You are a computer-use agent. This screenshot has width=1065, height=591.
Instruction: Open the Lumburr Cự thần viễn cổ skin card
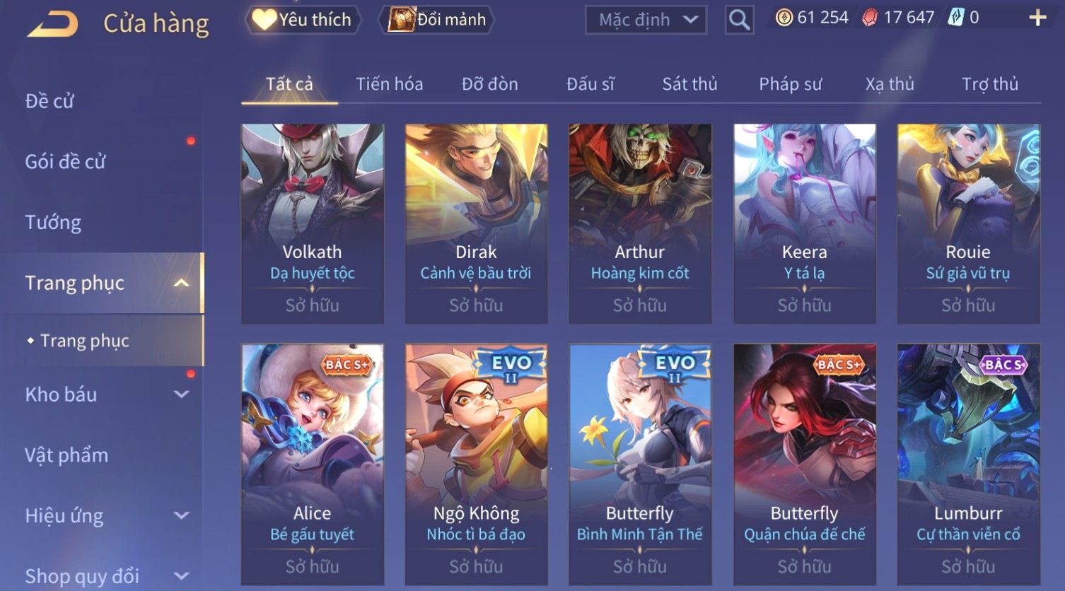point(968,464)
